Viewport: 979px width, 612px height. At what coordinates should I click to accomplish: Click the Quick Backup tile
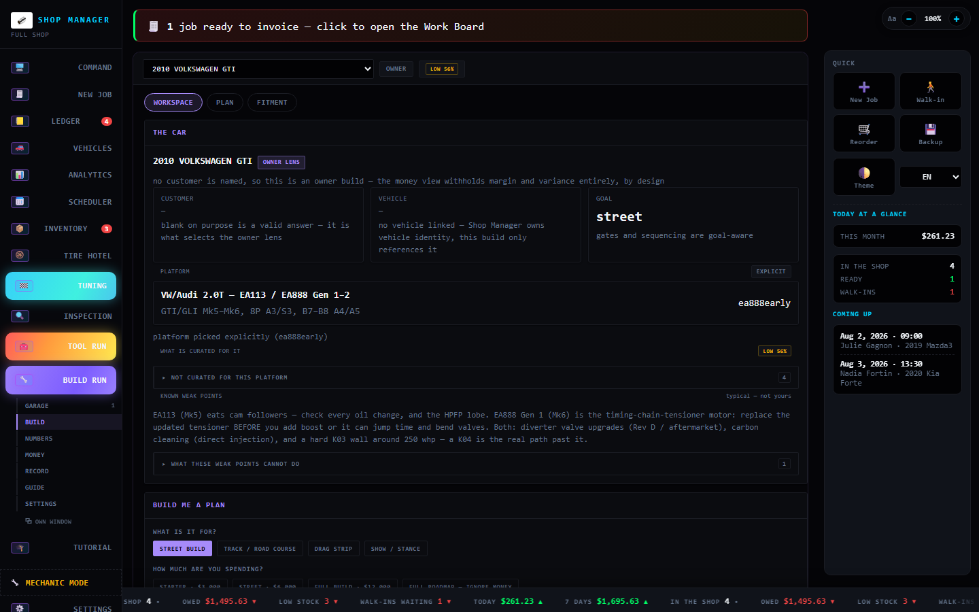tap(930, 133)
